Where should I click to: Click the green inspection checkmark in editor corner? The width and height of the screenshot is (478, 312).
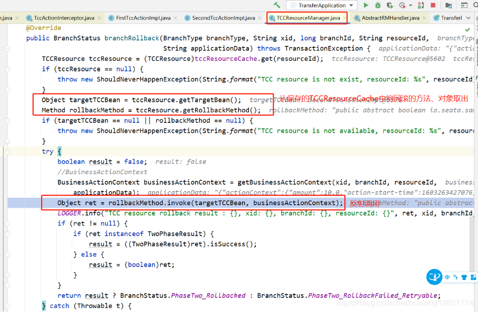467,29
